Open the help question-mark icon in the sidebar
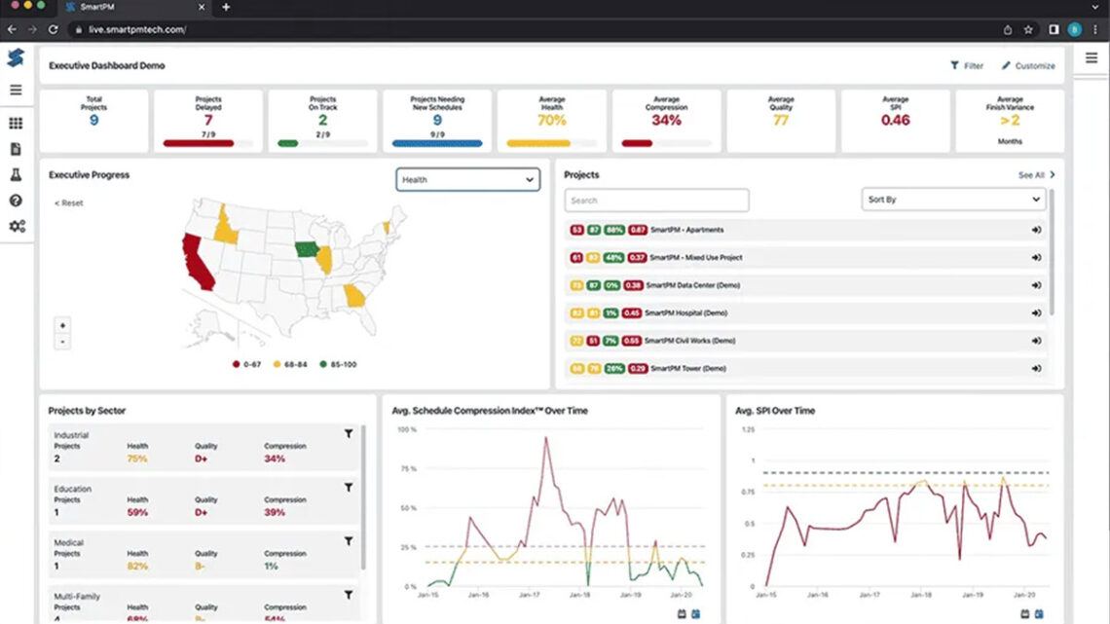The width and height of the screenshot is (1110, 624). [16, 201]
